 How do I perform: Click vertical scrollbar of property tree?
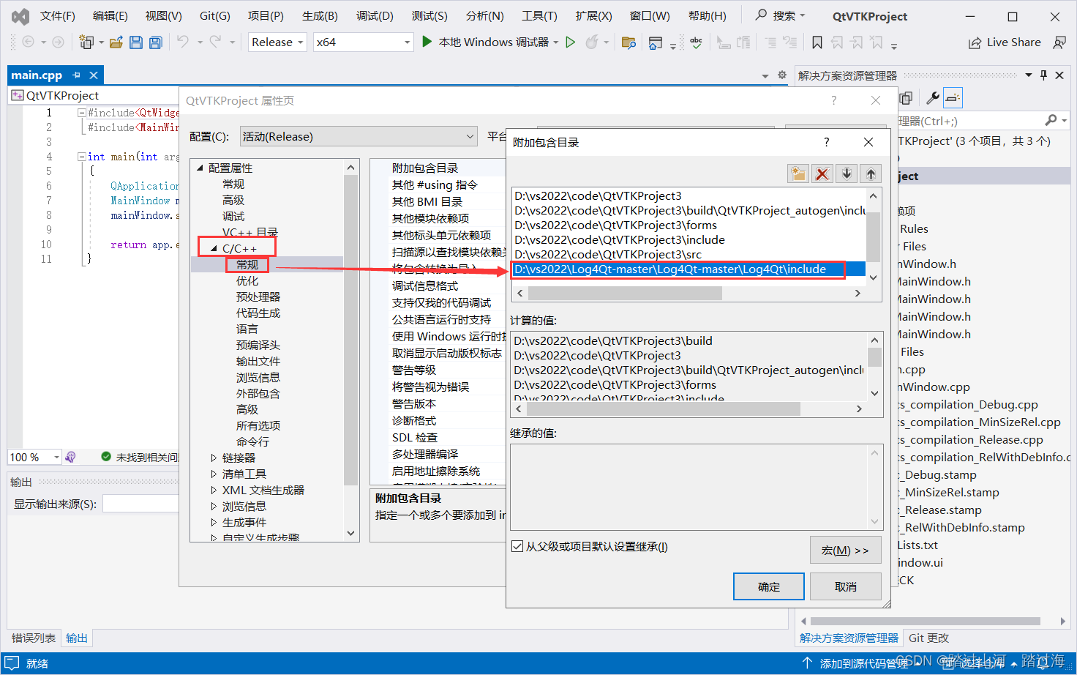tap(350, 329)
